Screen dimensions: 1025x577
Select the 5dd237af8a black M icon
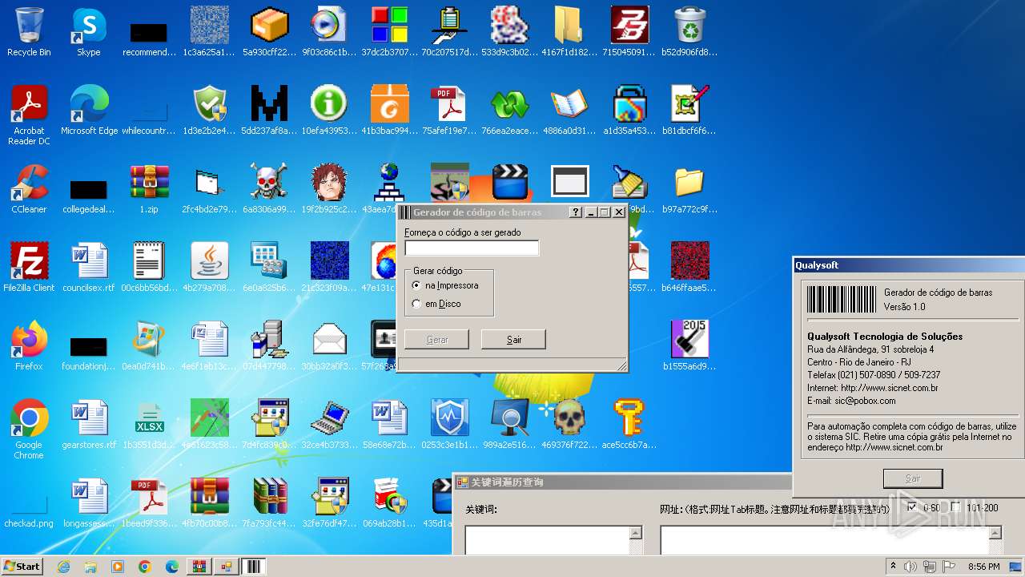(x=269, y=111)
